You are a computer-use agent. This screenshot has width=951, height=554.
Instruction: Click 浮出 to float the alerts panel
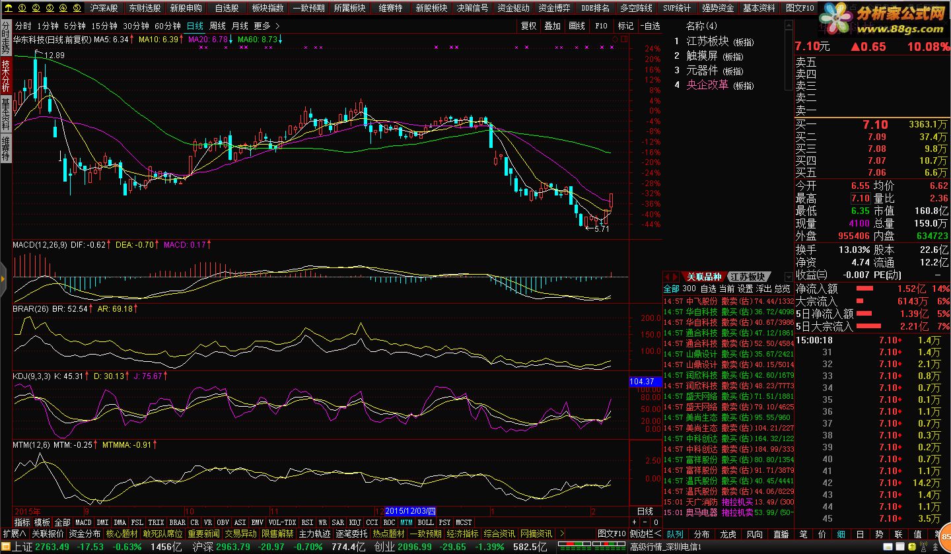pyautogui.click(x=763, y=289)
